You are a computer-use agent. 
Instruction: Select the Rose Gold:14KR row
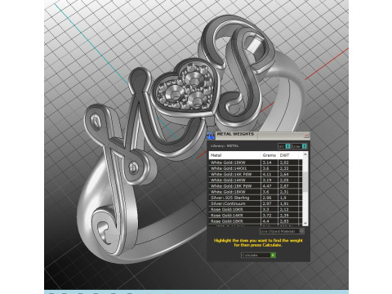[x=256, y=216]
